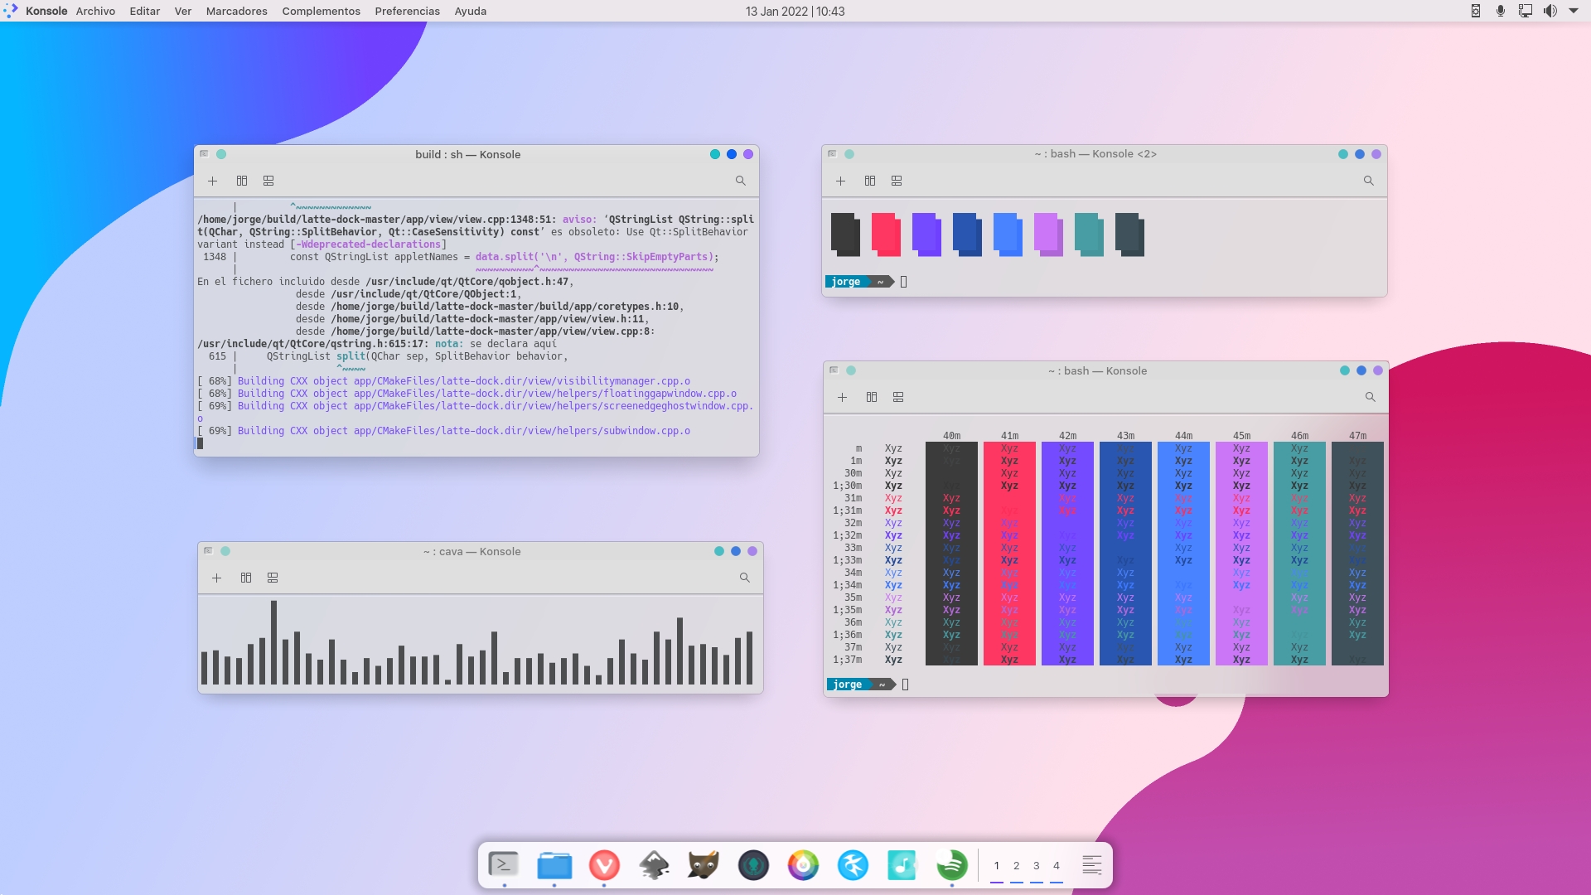Viewport: 1591px width, 895px height.
Task: Open volume control in top panel
Action: 1550,11
